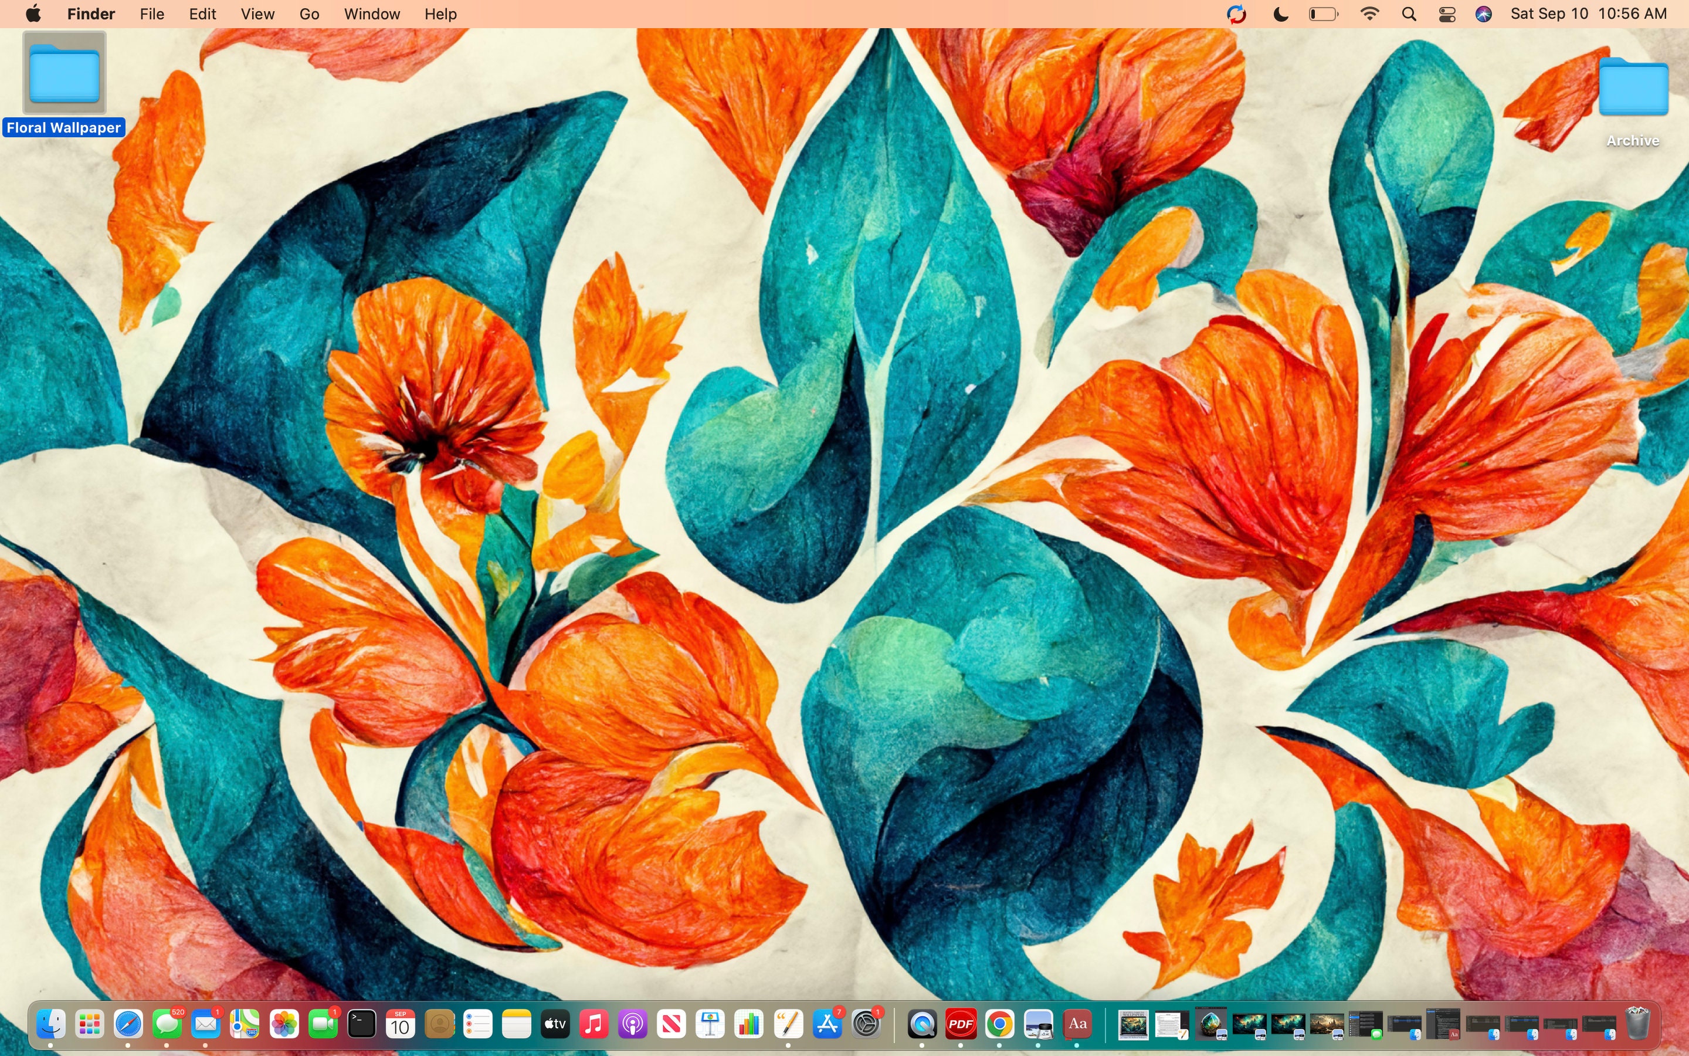Viewport: 1689px width, 1056px height.
Task: Open Spotlight search in the menu bar
Action: 1409,13
